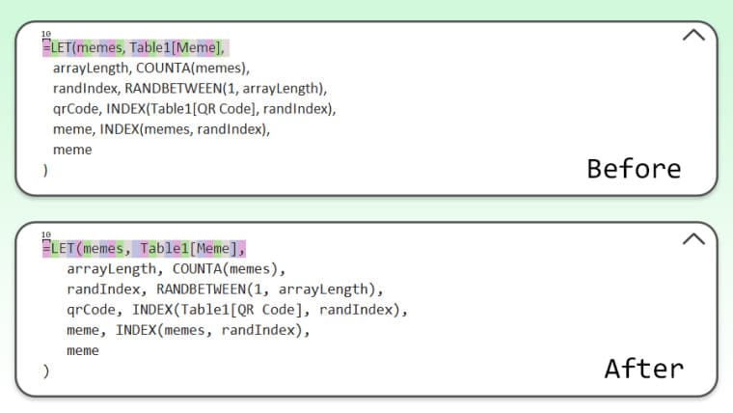
Task: Click the =LET function in the Before formula
Action: [59, 47]
